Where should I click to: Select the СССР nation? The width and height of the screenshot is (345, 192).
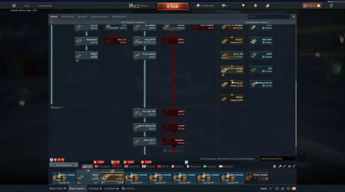(x=117, y=166)
